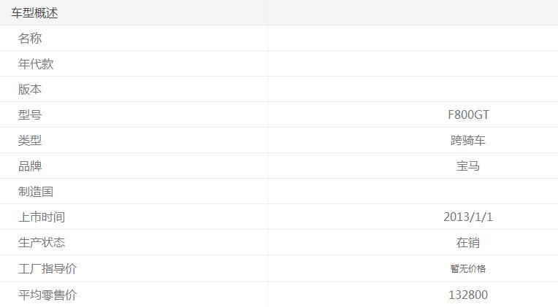The width and height of the screenshot is (558, 307).
Task: Click the 类型 row label
Action: tap(30, 141)
